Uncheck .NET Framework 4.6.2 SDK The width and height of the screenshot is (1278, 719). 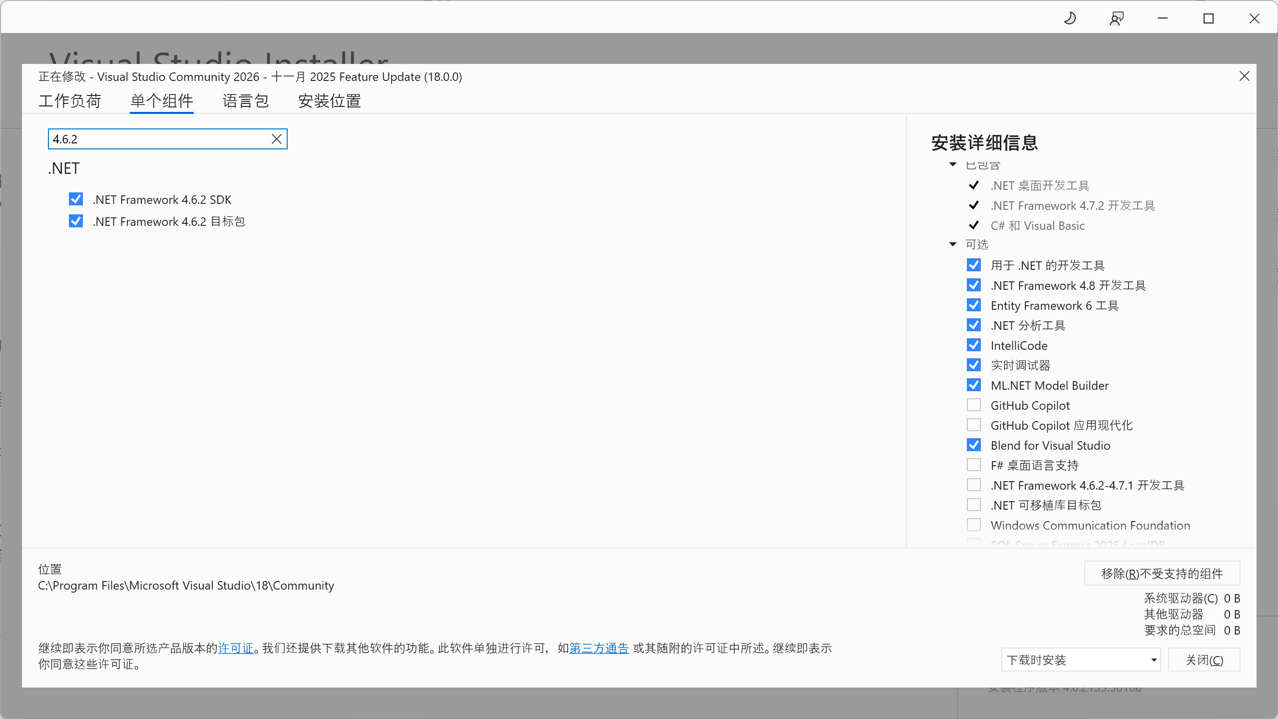pos(75,199)
